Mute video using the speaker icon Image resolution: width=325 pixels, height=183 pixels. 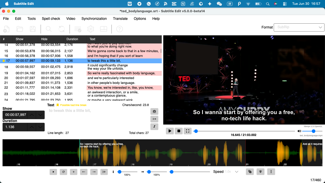point(299,131)
